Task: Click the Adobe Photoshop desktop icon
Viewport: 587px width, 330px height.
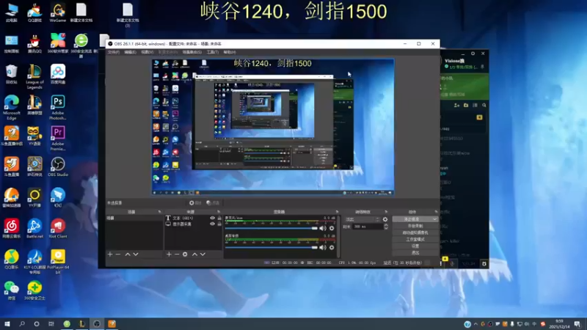Action: [58, 108]
